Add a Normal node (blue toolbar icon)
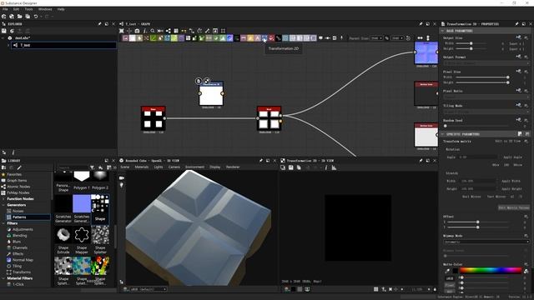This screenshot has width=534, height=300. click(230, 38)
